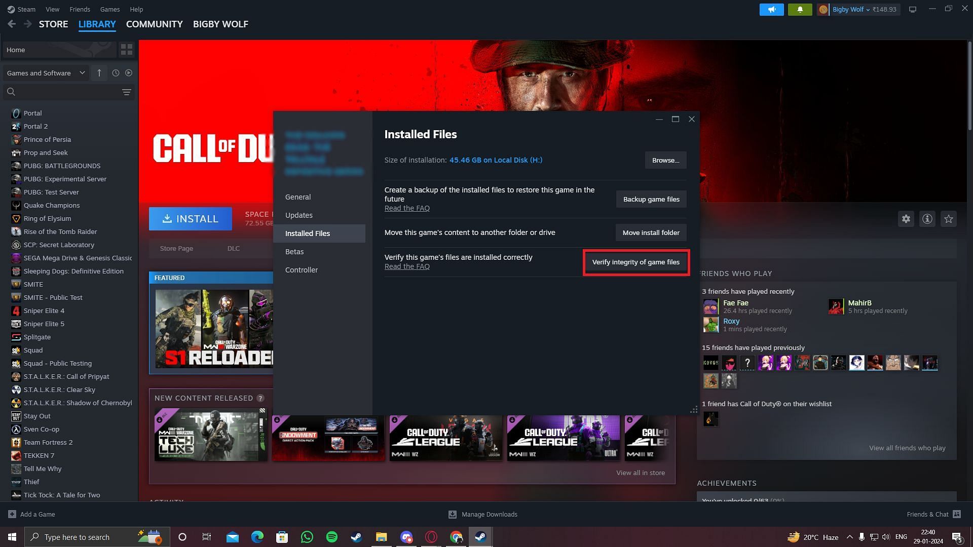Click the sort ascending arrow icon
The width and height of the screenshot is (973, 547).
pyautogui.click(x=99, y=73)
